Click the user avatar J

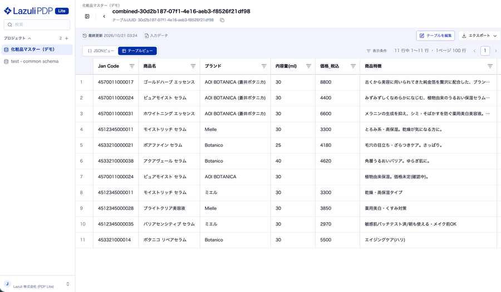click(x=7, y=284)
